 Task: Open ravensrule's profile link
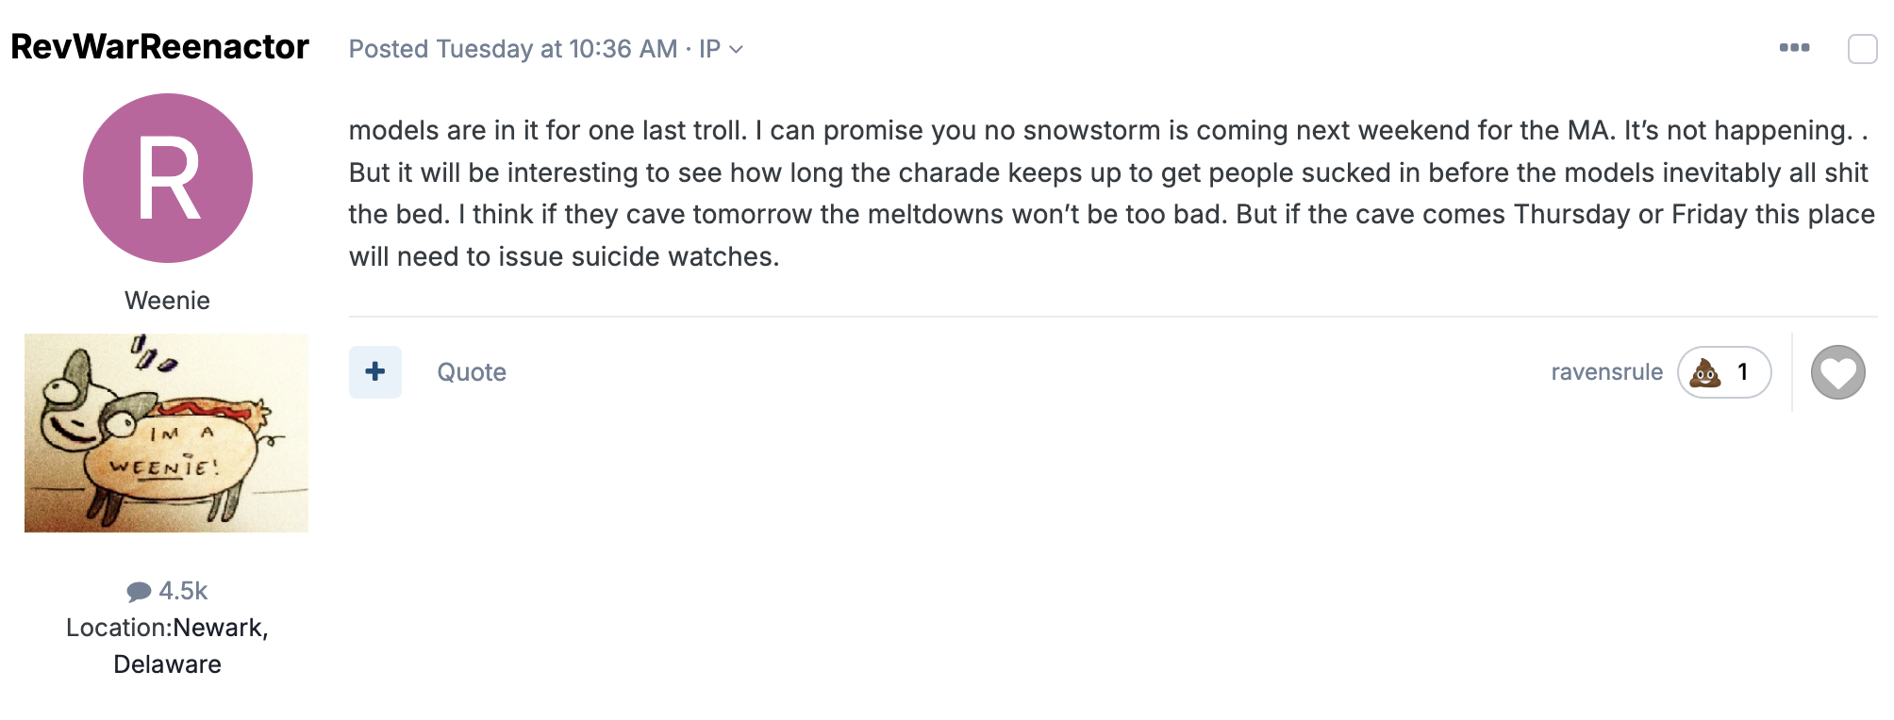pyautogui.click(x=1606, y=372)
